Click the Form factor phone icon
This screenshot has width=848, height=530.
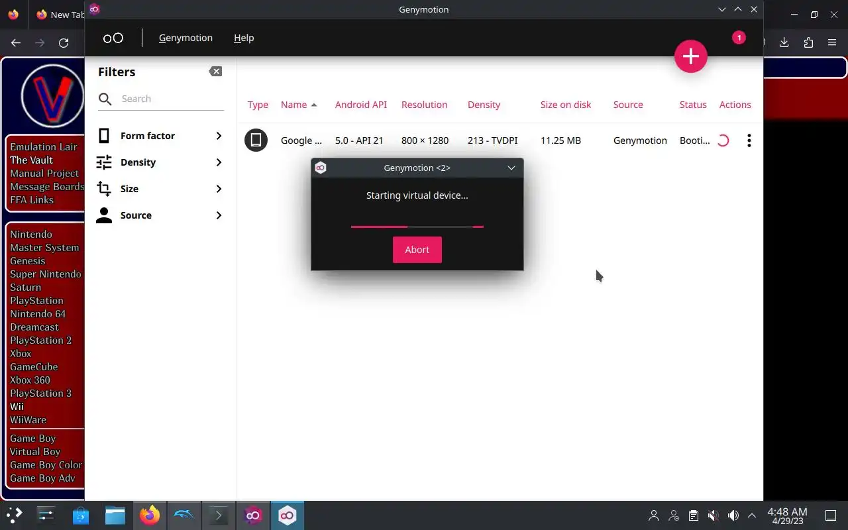104,136
